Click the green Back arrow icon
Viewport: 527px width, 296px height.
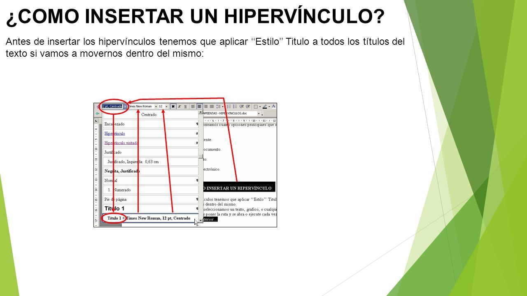pos(98,113)
